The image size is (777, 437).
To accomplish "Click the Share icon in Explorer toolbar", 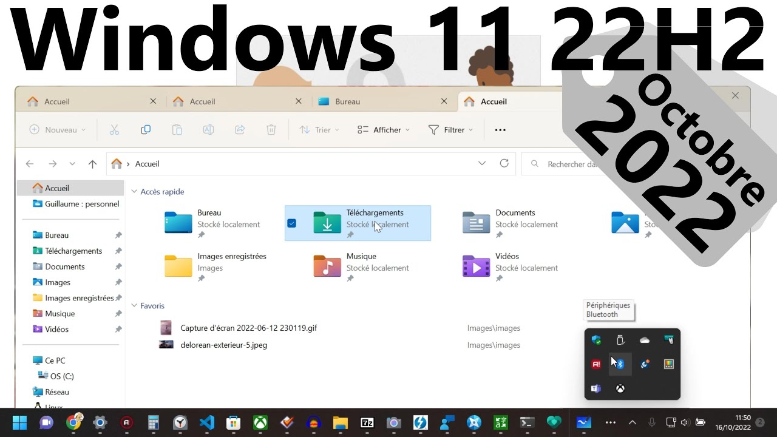I will [x=240, y=130].
